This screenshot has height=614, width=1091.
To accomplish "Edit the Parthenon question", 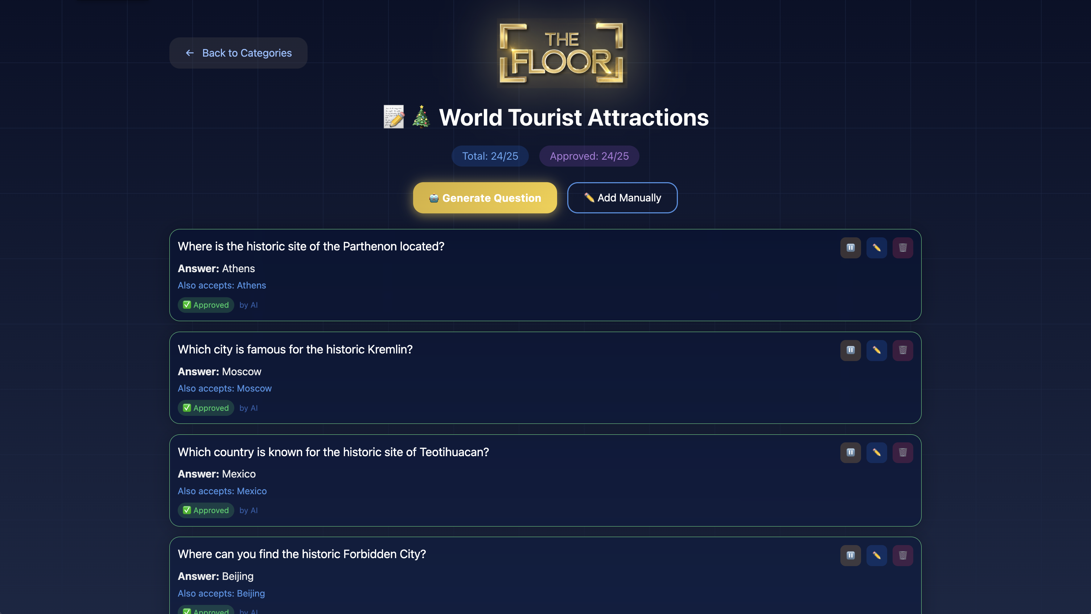I will click(876, 248).
